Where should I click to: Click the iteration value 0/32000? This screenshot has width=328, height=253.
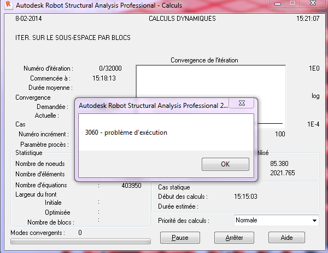coord(110,68)
